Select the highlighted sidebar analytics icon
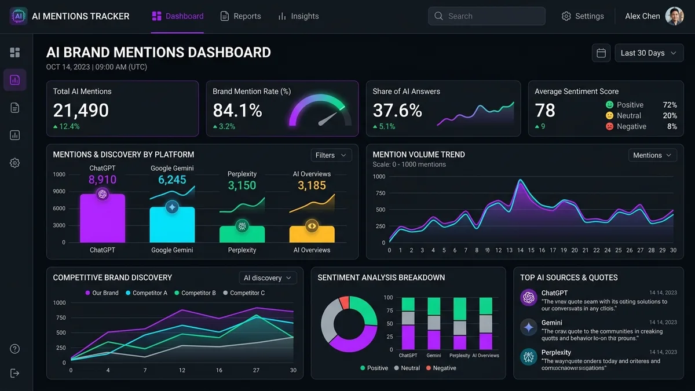 (x=15, y=80)
